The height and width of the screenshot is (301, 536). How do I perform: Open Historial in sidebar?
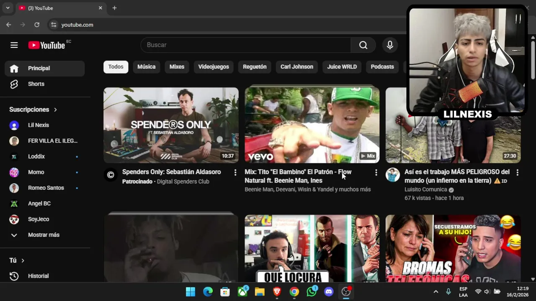44,276
